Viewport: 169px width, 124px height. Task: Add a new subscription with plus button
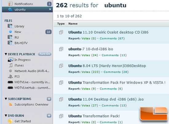[x=49, y=99]
